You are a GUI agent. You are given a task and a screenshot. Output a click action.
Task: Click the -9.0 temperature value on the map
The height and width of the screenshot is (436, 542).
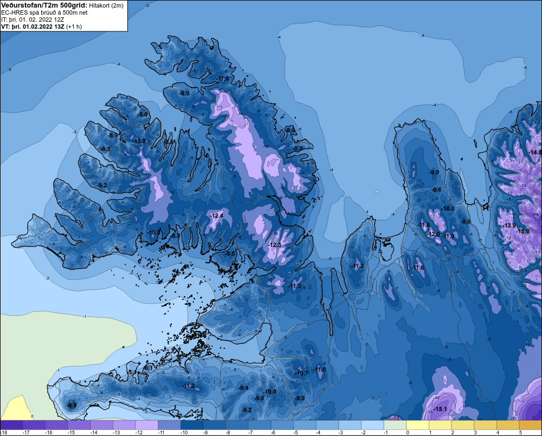click(143, 114)
